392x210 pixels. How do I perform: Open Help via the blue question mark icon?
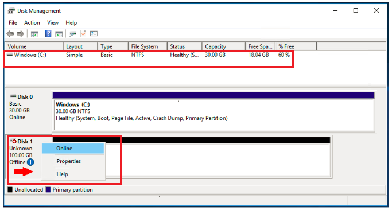[48, 33]
